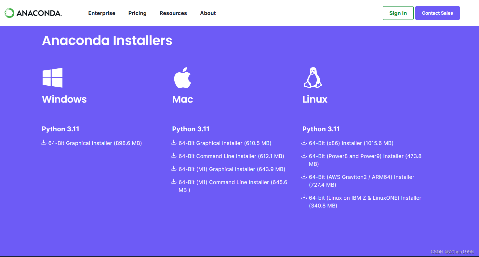Click the Sign In button
This screenshot has width=479, height=257.
(x=398, y=13)
